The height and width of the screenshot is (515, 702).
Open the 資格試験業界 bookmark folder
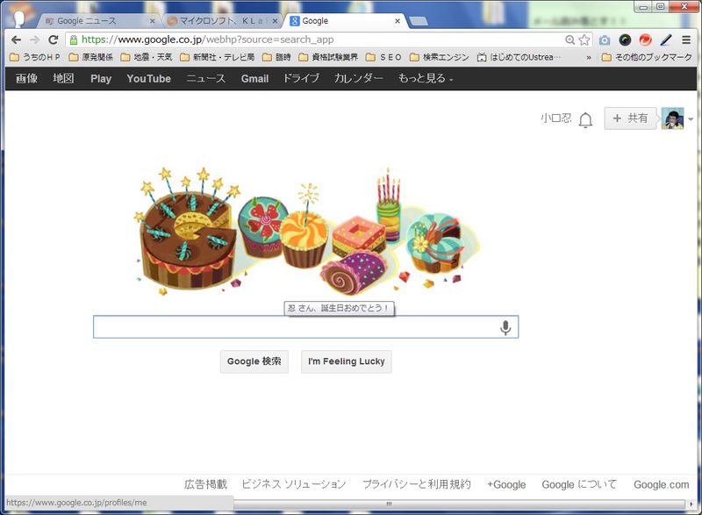pyautogui.click(x=328, y=57)
